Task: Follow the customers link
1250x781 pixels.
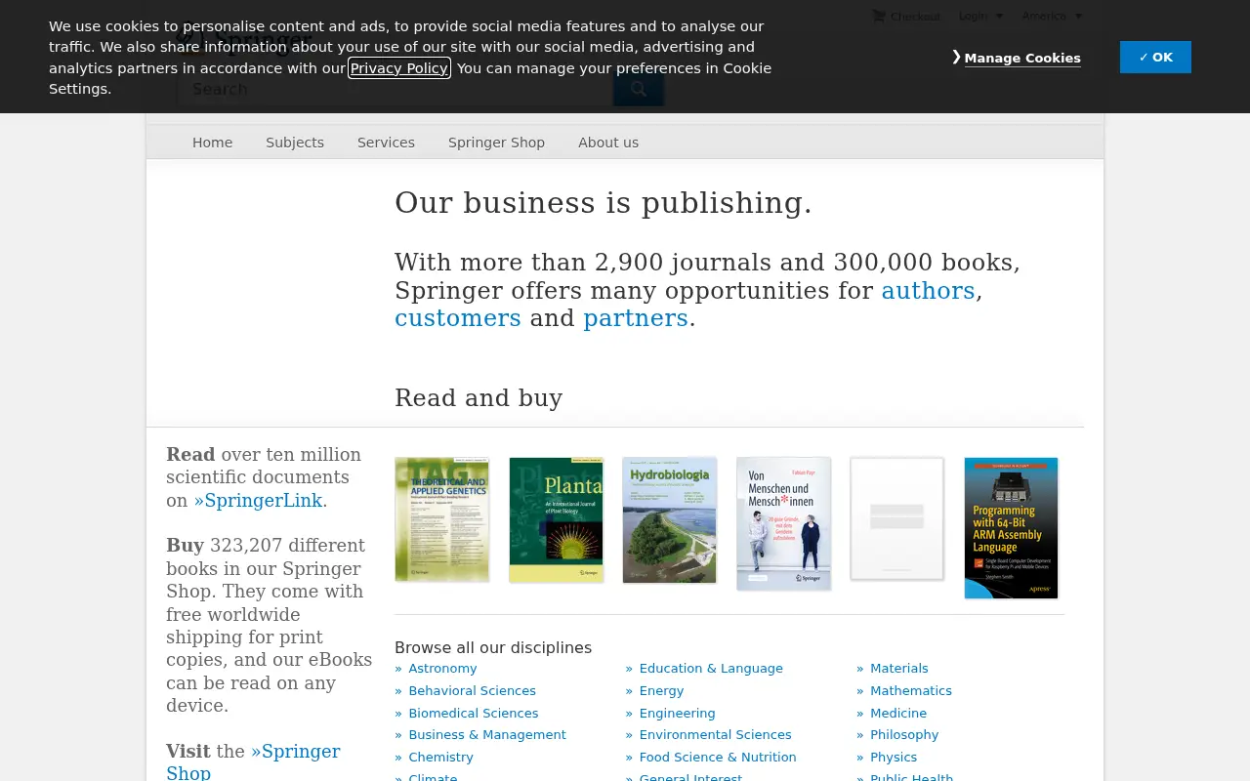Action: click(x=458, y=318)
